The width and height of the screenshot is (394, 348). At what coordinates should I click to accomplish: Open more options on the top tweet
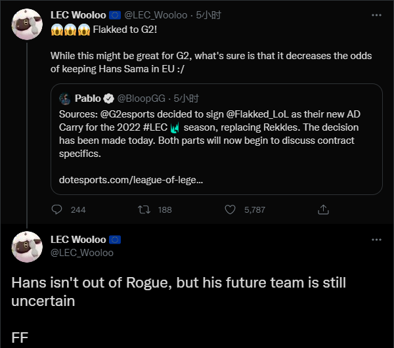[x=376, y=15]
